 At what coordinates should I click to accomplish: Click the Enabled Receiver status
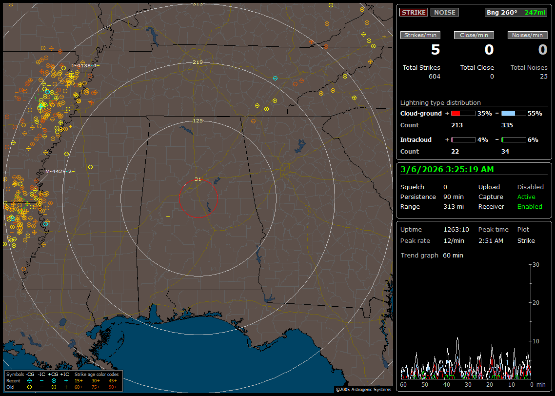pyautogui.click(x=530, y=206)
